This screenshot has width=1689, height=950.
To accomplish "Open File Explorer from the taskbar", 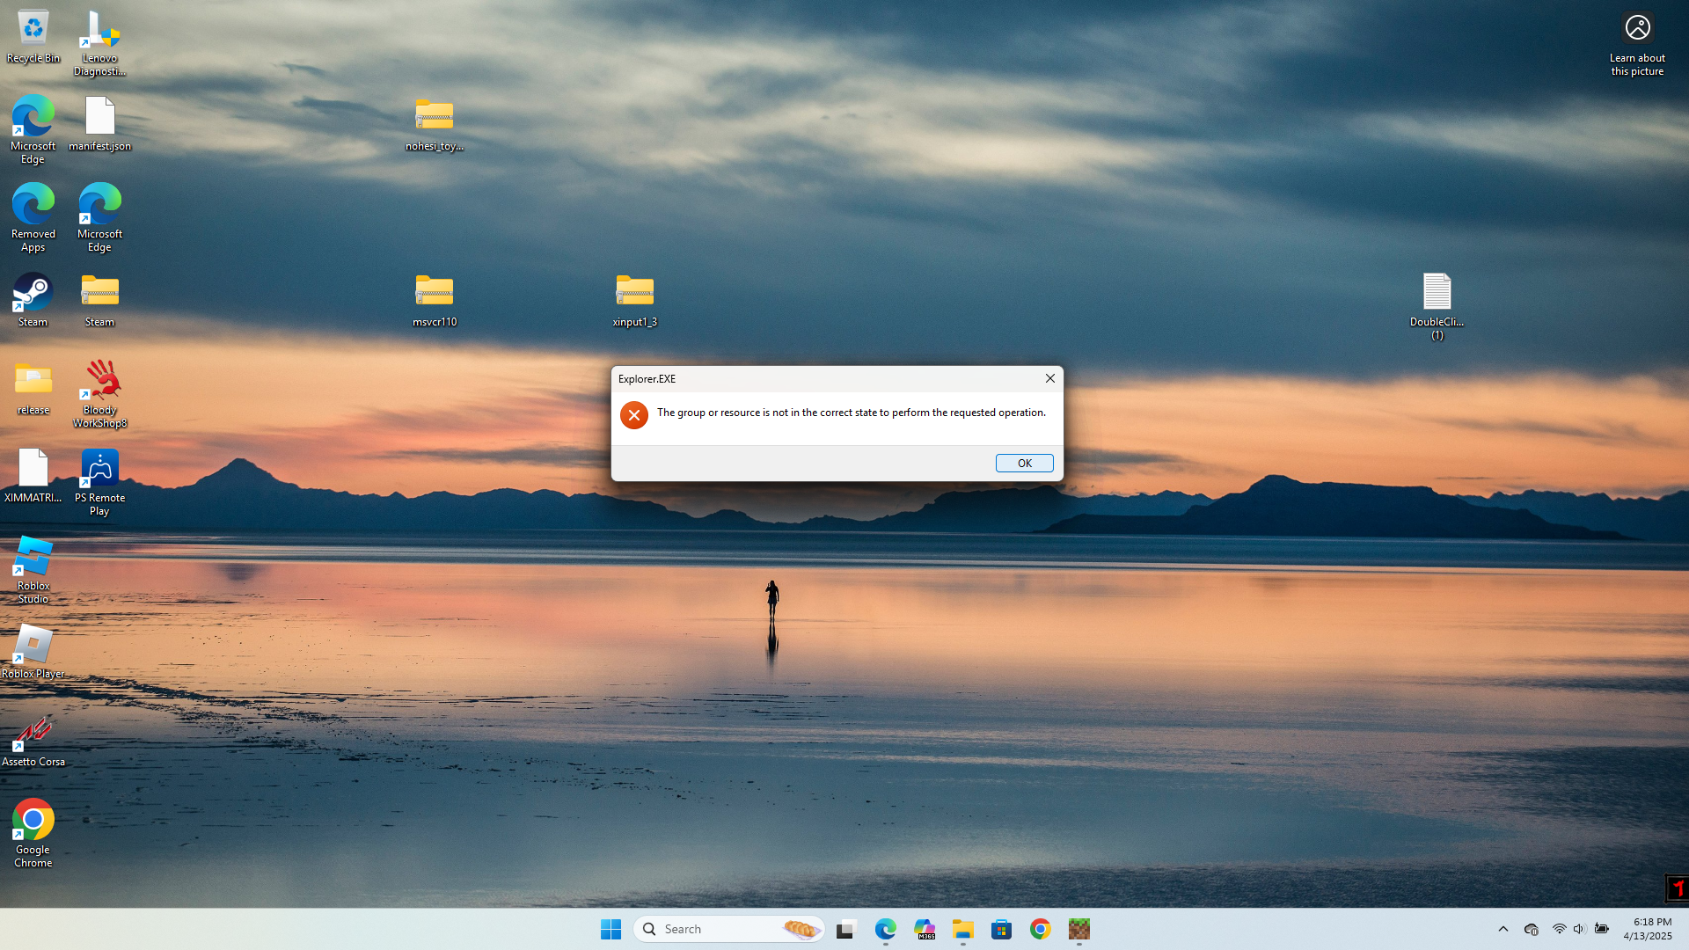I will pos(963,929).
